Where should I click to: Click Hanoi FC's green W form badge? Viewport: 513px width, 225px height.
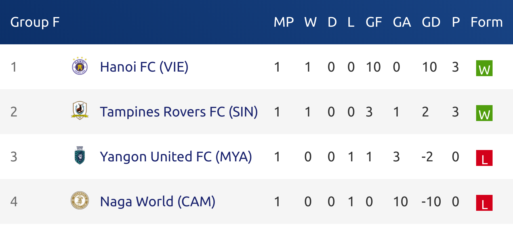pyautogui.click(x=484, y=68)
